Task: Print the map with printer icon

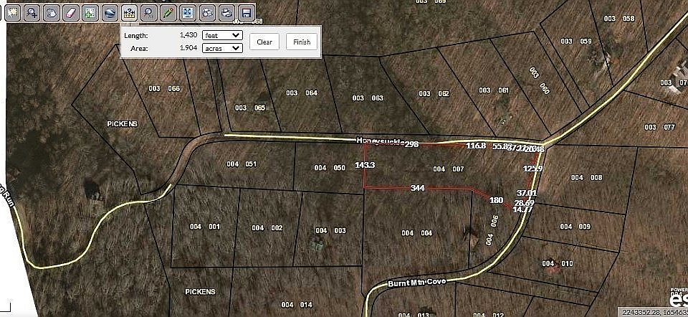Action: point(226,13)
